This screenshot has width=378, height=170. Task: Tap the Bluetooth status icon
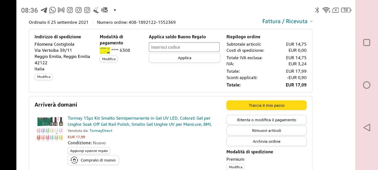tap(317, 10)
